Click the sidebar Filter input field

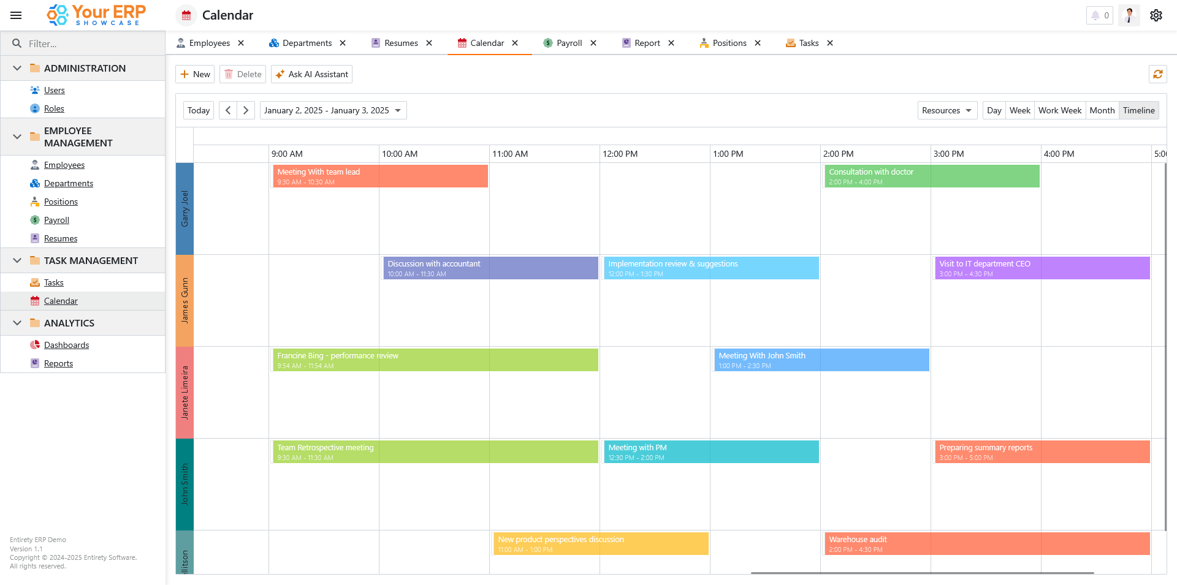[x=92, y=43]
